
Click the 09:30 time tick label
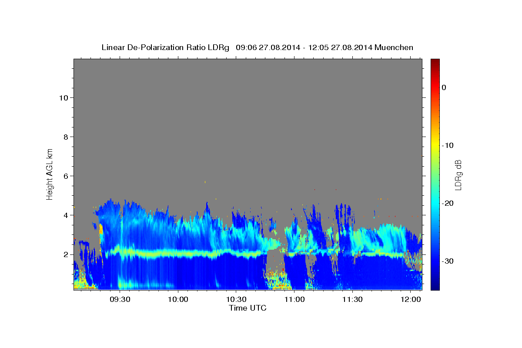[120, 299]
